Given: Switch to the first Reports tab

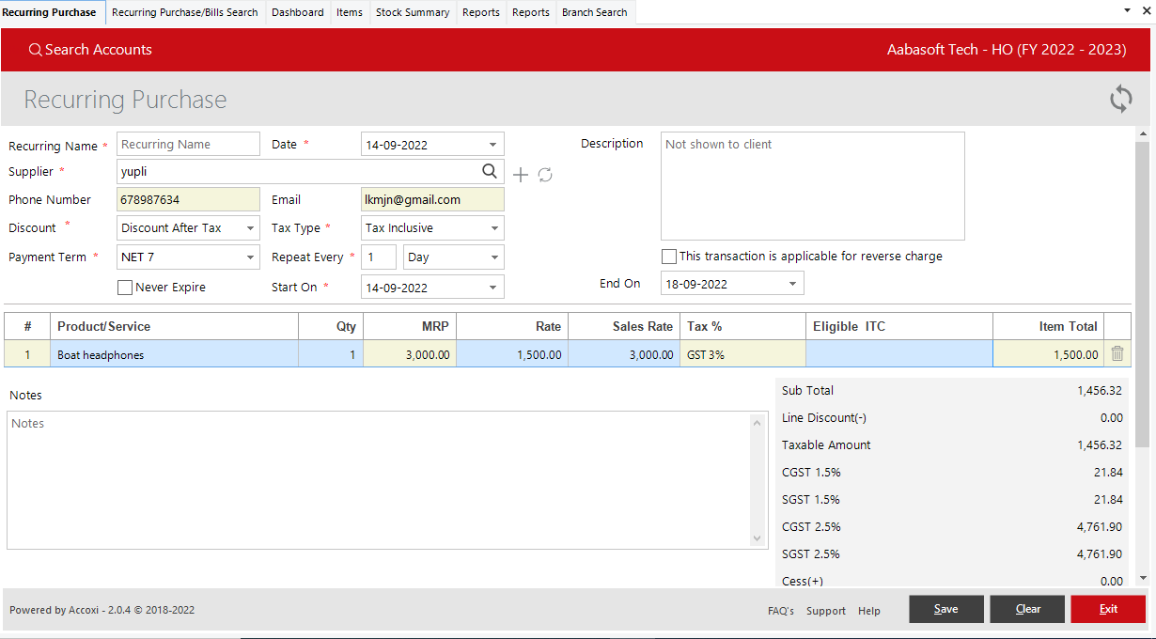Looking at the screenshot, I should tap(481, 12).
